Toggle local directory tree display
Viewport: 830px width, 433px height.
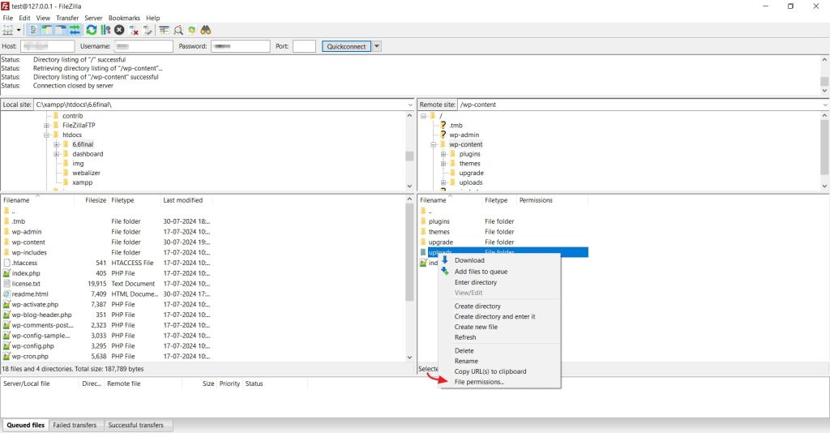coord(46,30)
